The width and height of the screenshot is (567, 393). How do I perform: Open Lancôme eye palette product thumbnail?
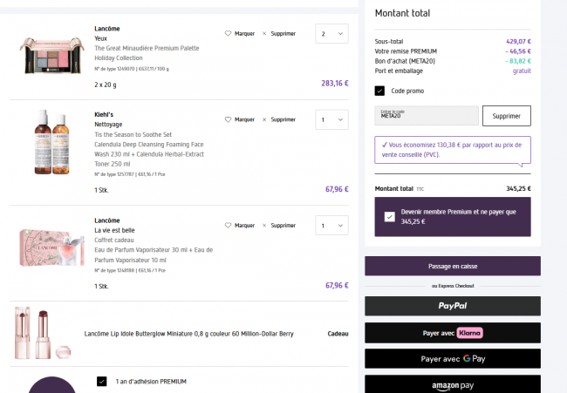(51, 55)
